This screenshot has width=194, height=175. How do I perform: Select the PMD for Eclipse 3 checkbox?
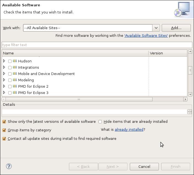click(10, 93)
